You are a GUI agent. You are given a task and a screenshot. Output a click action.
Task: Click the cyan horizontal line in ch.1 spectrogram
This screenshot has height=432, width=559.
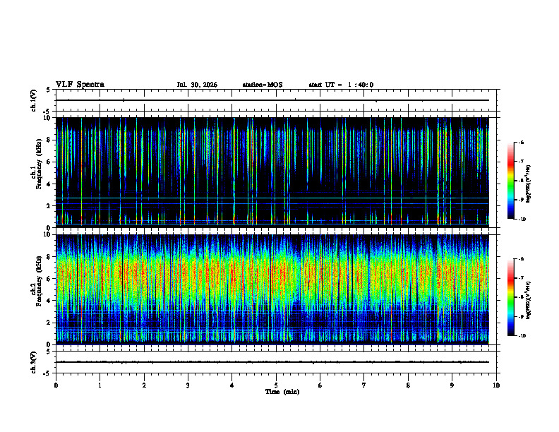tap(272, 198)
